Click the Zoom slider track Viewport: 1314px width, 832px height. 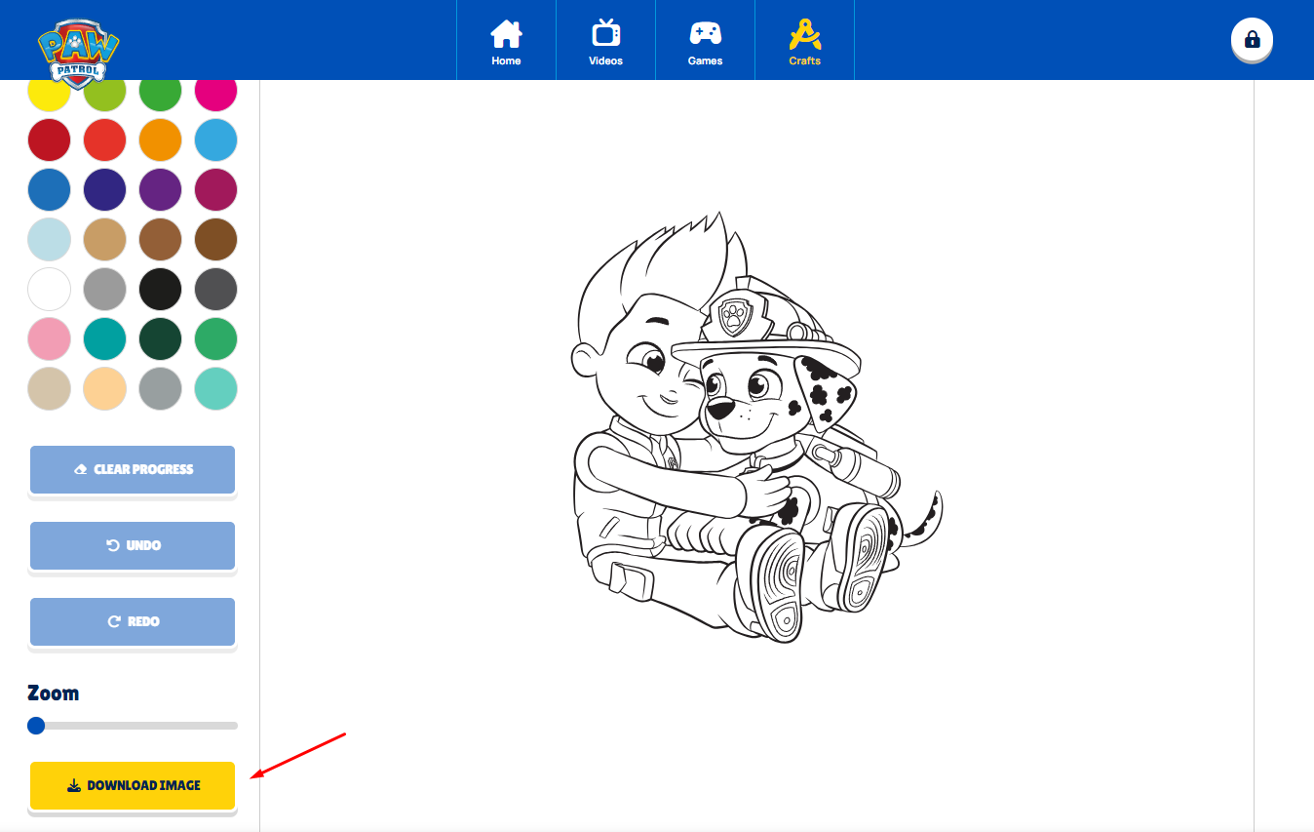coord(133,726)
